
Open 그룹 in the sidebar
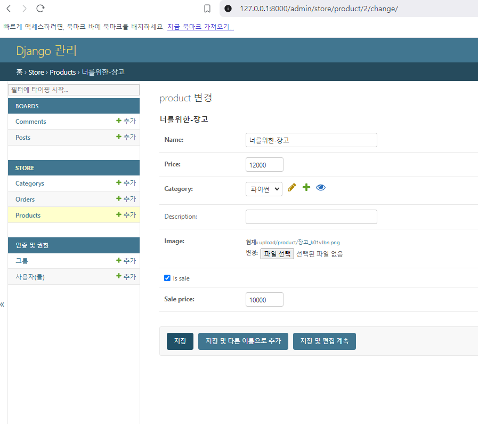tap(22, 261)
